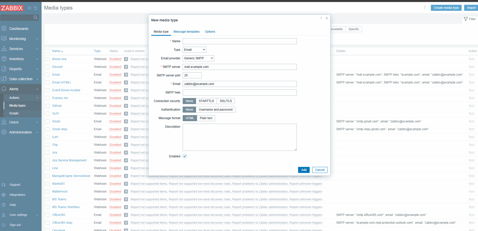Viewport: 478px width, 231px height.
Task: Toggle the Enabled checkbox in dialog
Action: (185, 156)
